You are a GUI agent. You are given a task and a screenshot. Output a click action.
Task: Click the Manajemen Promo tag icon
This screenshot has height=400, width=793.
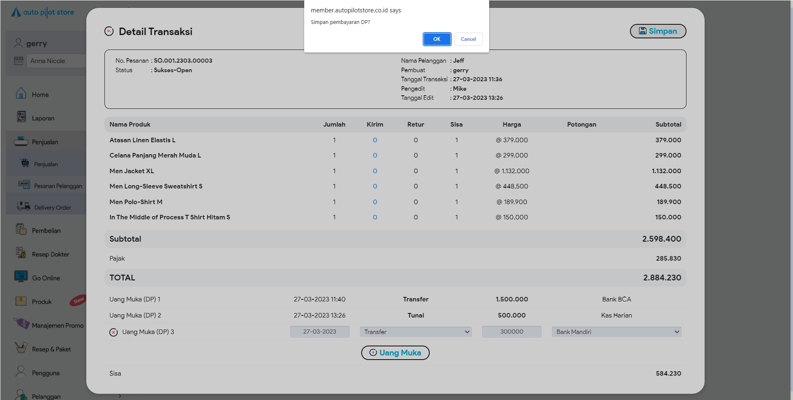pyautogui.click(x=21, y=324)
